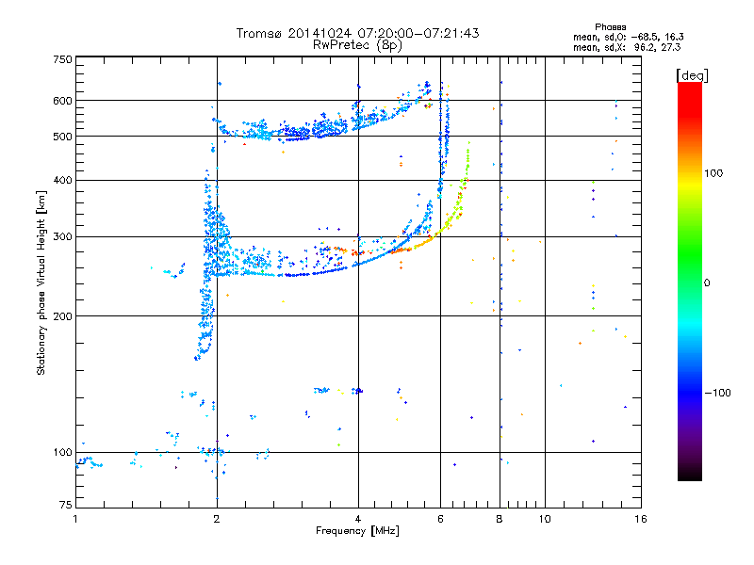This screenshot has height=565, width=754.
Task: Click the colorbar label '100'
Action: point(713,173)
